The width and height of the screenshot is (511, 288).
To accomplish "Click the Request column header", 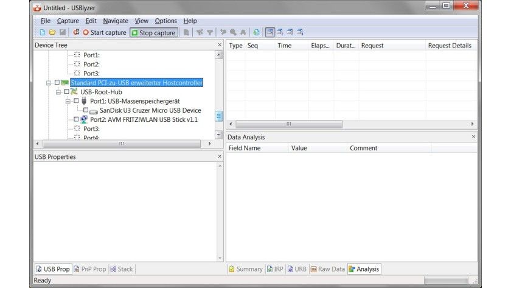I will pos(392,46).
